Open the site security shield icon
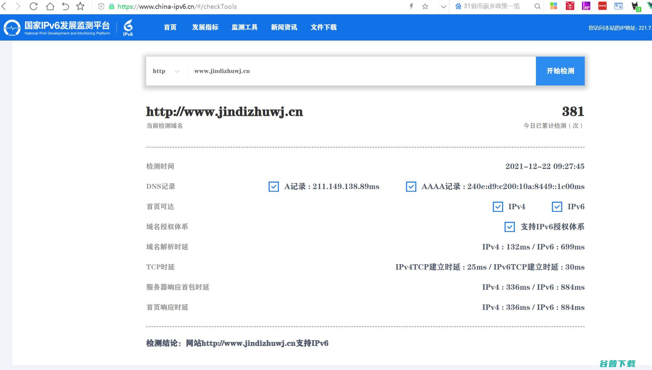The image size is (652, 370). tap(101, 6)
